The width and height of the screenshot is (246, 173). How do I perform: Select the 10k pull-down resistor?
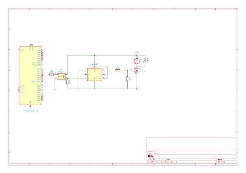[x=127, y=79]
